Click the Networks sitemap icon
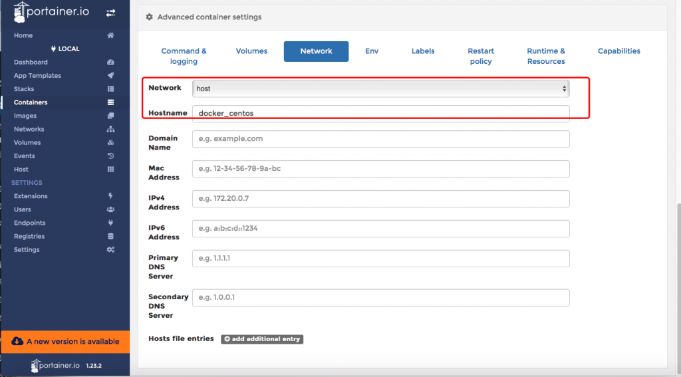Image resolution: width=681 pixels, height=377 pixels. (x=110, y=129)
